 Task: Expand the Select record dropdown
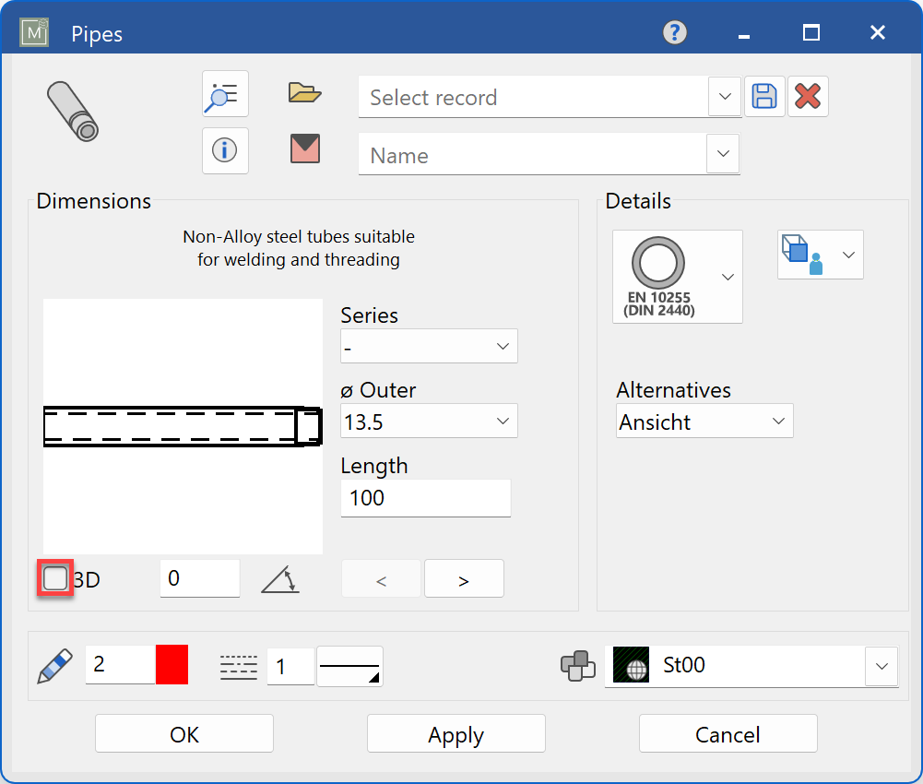725,97
